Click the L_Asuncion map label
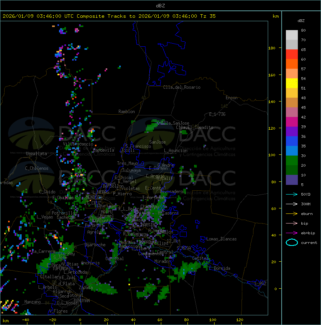 coord(176,151)
